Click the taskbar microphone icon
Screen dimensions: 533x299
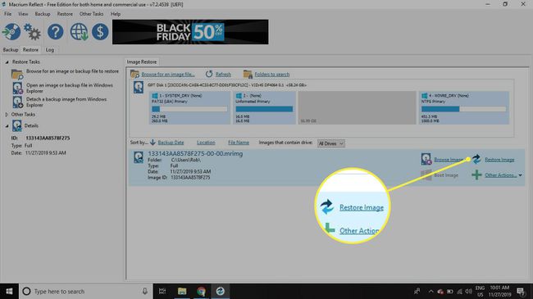pyautogui.click(x=145, y=291)
